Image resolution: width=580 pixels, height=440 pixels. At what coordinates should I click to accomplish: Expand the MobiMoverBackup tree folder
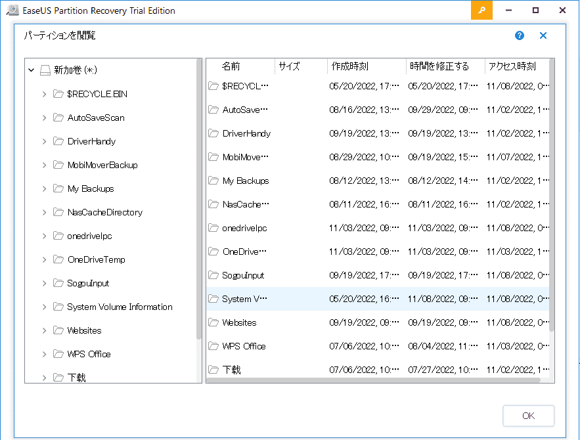(x=44, y=165)
